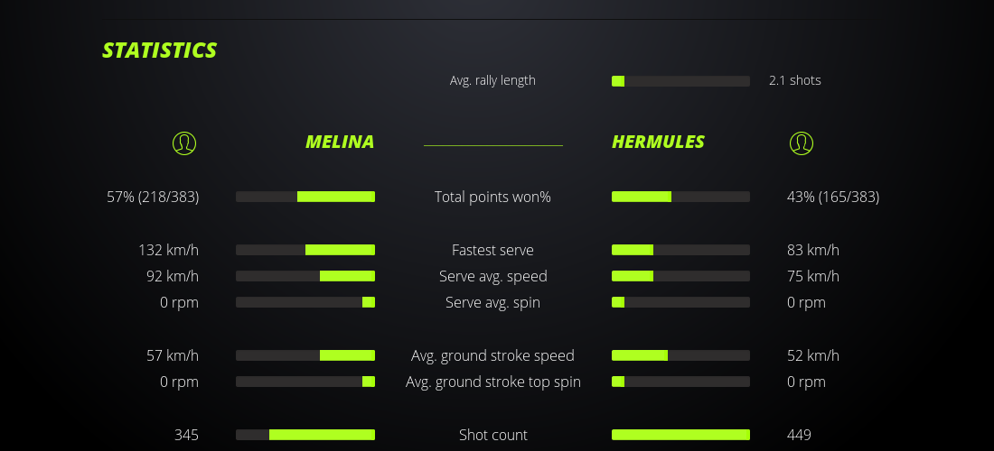The height and width of the screenshot is (451, 994).
Task: Click Hermules' Shot count bar
Action: 680,435
